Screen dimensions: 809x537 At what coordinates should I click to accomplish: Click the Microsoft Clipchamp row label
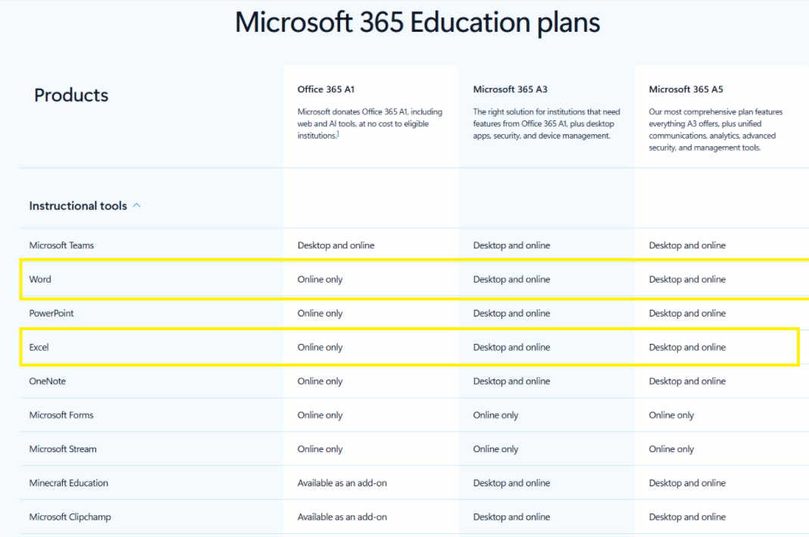click(70, 517)
